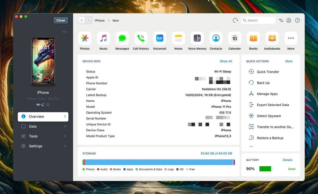Click More in Quick Actions
This screenshot has height=194, width=318.
coord(289,61)
